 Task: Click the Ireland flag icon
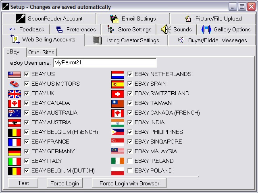tap(118, 161)
